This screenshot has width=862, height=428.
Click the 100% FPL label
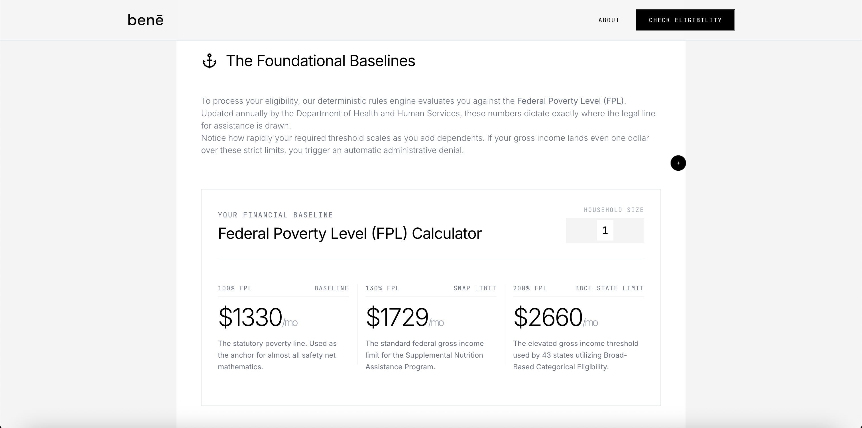click(235, 288)
